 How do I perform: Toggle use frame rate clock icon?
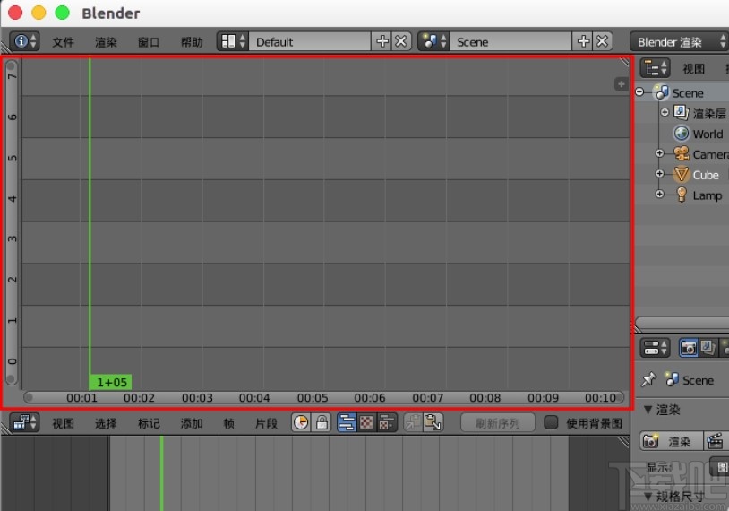point(301,422)
